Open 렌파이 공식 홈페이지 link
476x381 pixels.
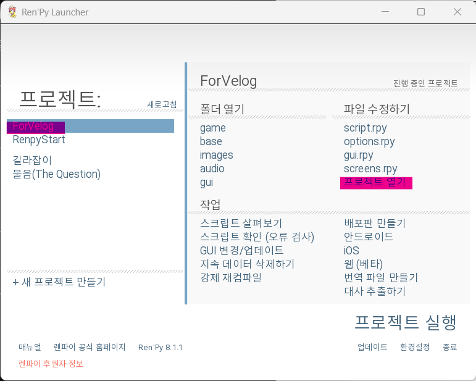[90, 347]
